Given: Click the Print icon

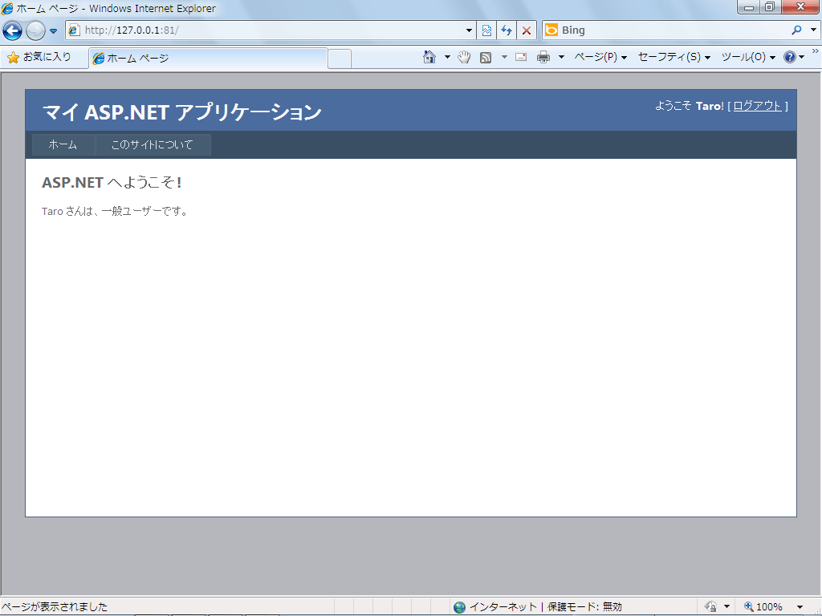Looking at the screenshot, I should pos(543,57).
